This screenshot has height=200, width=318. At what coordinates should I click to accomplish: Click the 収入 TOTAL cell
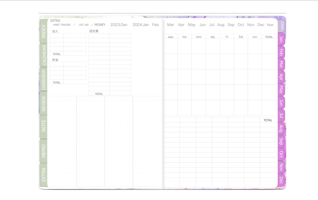coord(56,54)
